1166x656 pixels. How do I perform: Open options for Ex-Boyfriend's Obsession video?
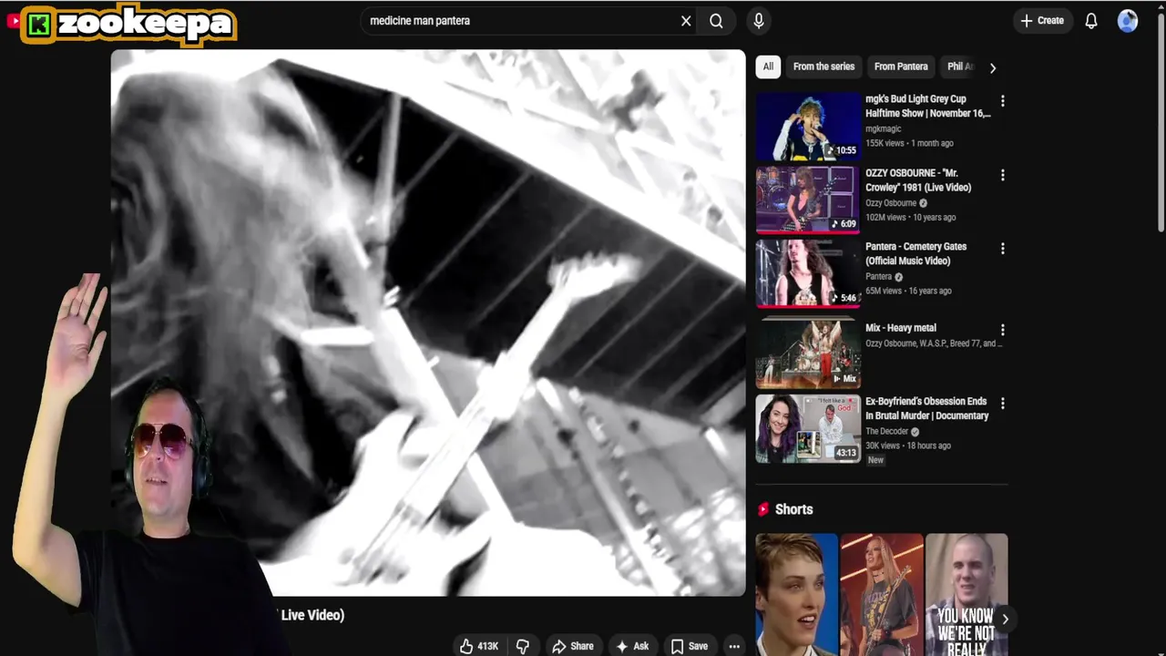click(x=1003, y=403)
